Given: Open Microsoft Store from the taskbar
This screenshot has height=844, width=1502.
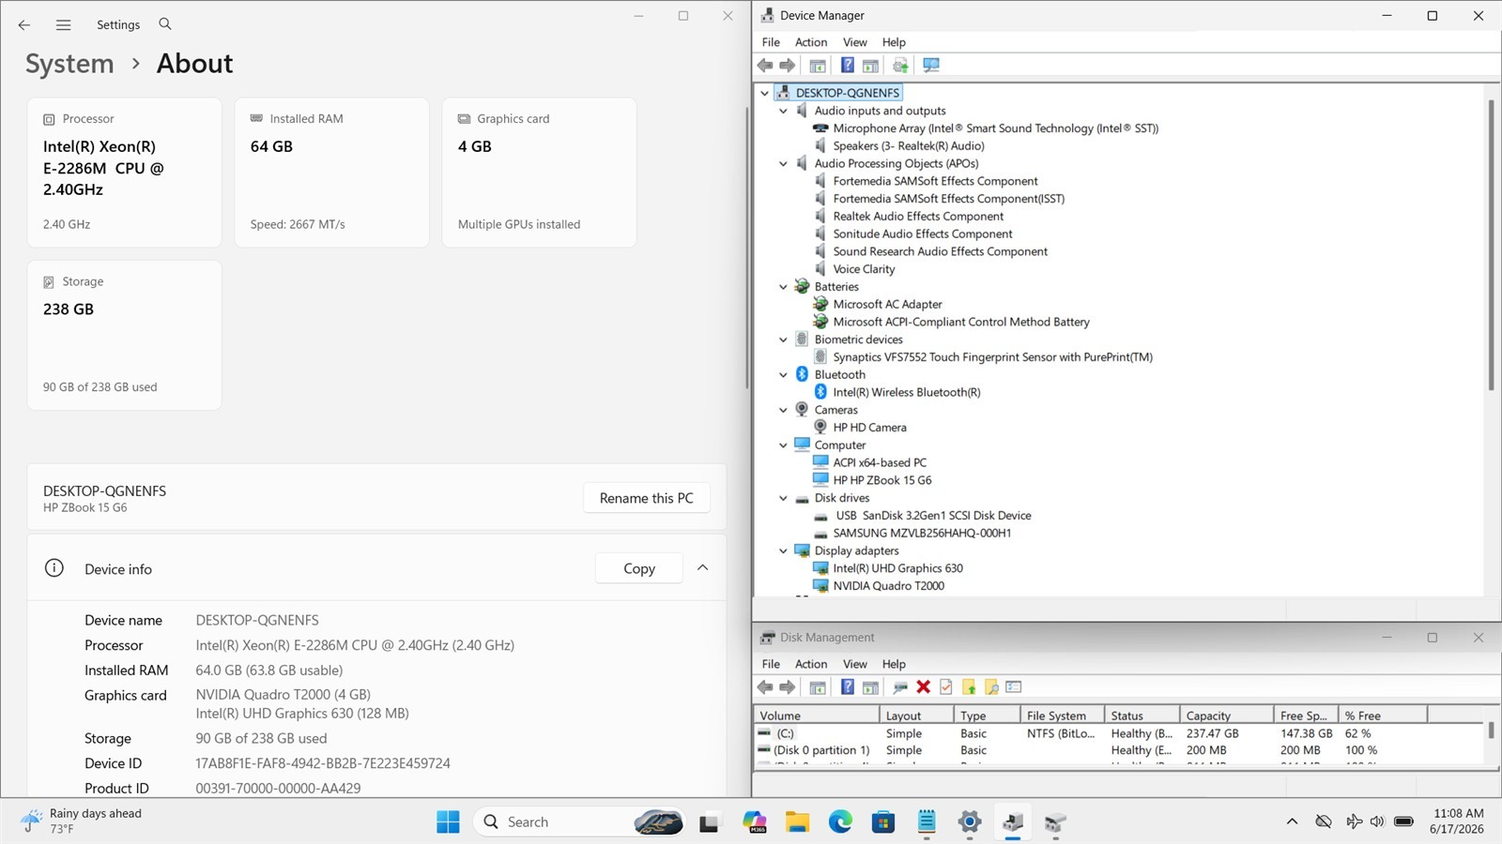Looking at the screenshot, I should 883,822.
